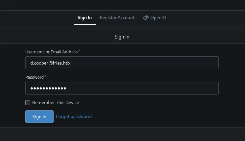Screen dimensions: 245x141
Task: Click the blank space after the password dots
Action: [141, 88]
